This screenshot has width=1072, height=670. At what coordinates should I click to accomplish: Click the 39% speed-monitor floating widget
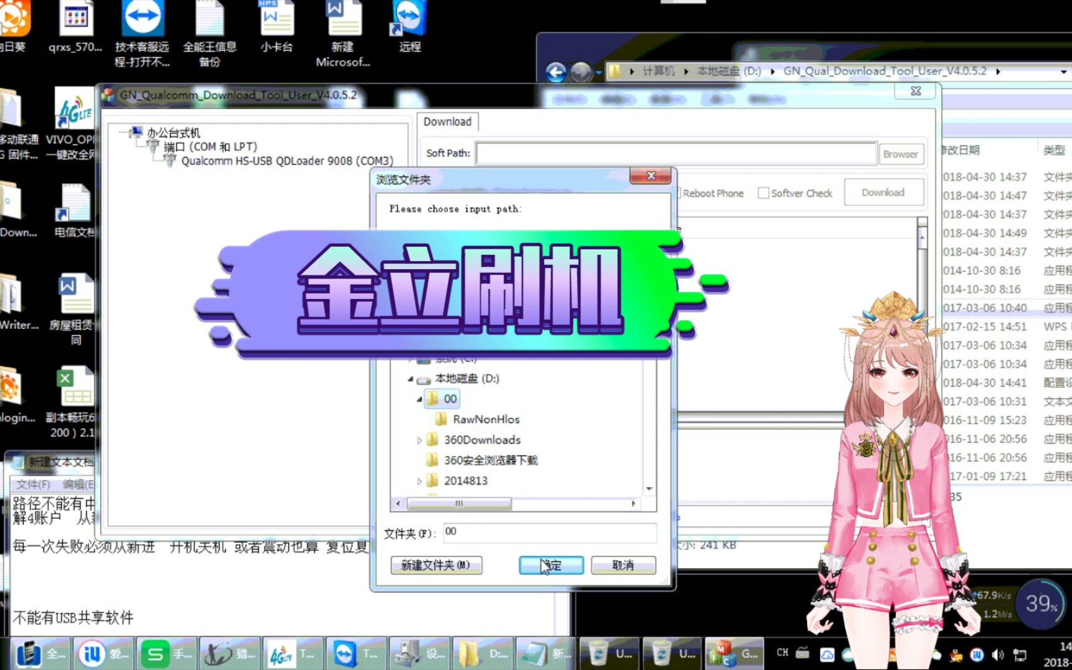pos(1041,603)
